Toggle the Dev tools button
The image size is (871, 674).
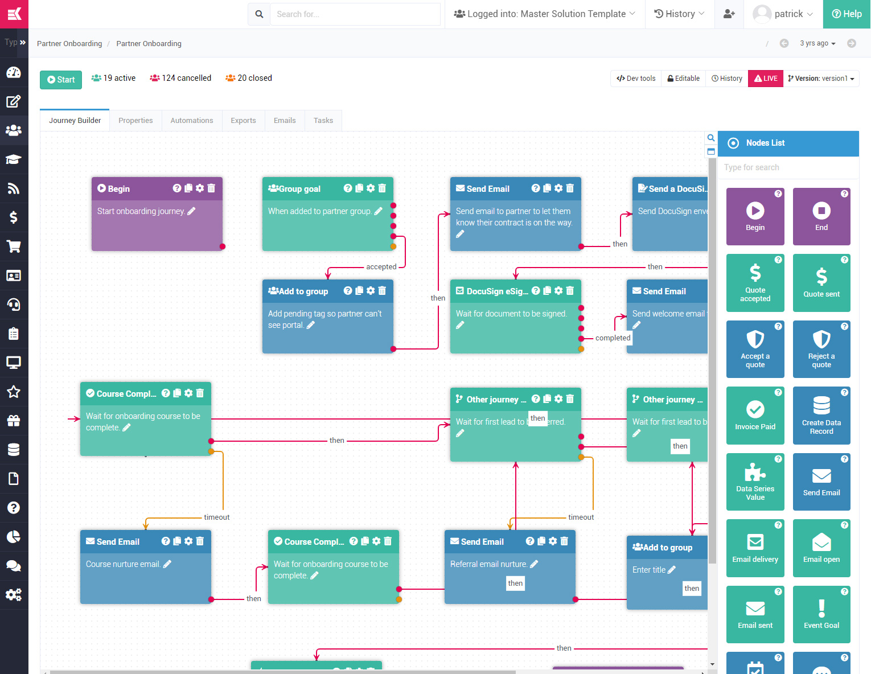636,79
